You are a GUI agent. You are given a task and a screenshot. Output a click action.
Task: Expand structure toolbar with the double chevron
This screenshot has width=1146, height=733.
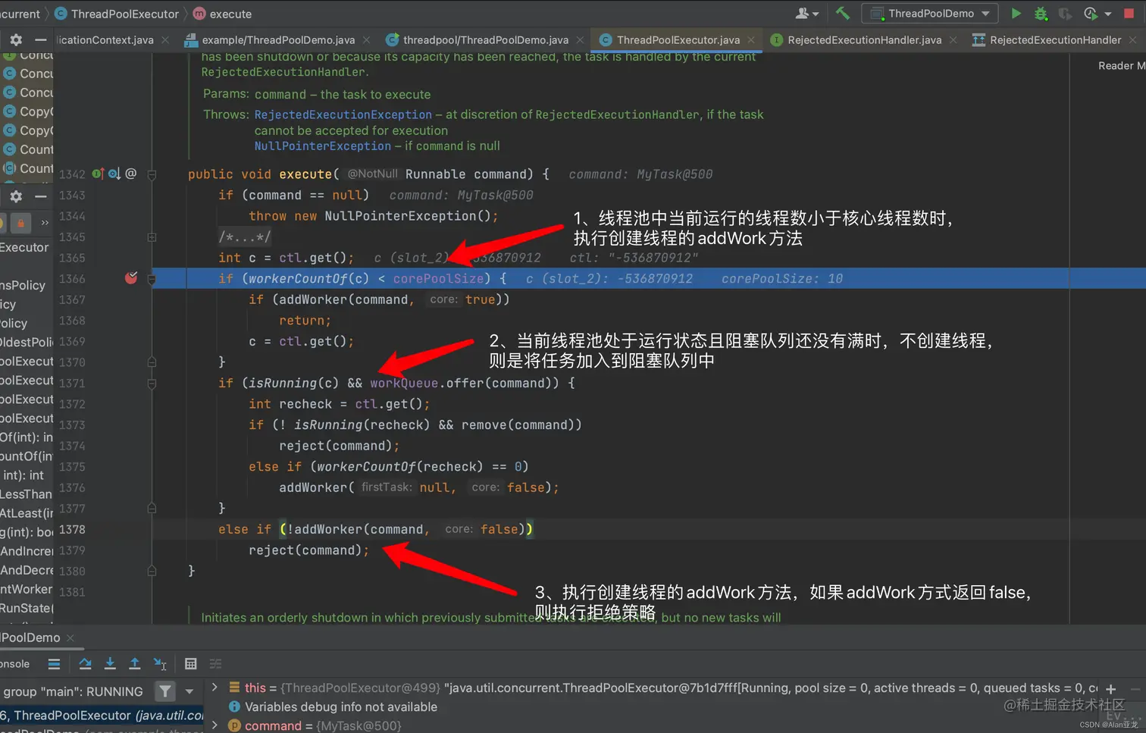coord(45,223)
